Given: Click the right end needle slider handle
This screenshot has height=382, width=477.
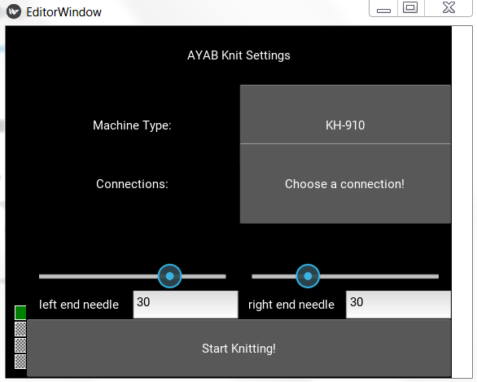Looking at the screenshot, I should (308, 276).
